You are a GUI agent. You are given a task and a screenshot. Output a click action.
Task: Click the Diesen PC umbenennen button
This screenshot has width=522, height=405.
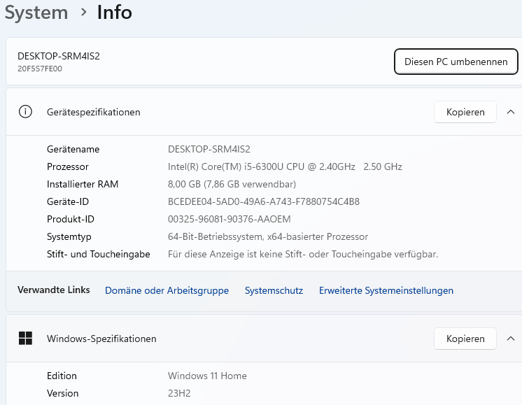[x=456, y=62]
